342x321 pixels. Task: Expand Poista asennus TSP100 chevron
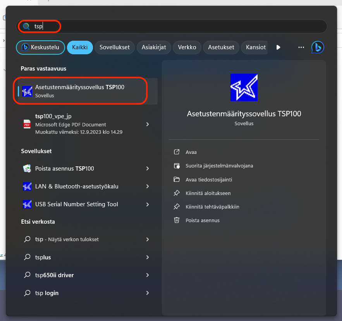148,168
